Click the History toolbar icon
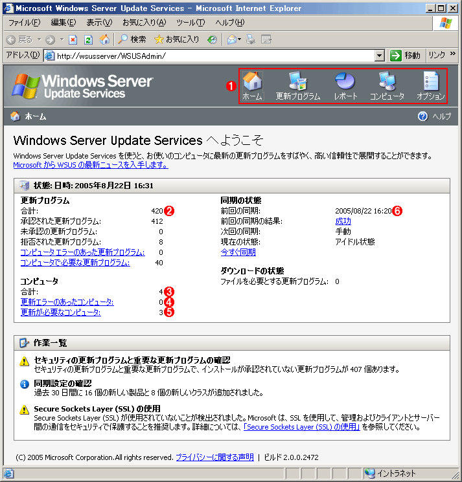The image size is (462, 482). pyautogui.click(x=212, y=39)
